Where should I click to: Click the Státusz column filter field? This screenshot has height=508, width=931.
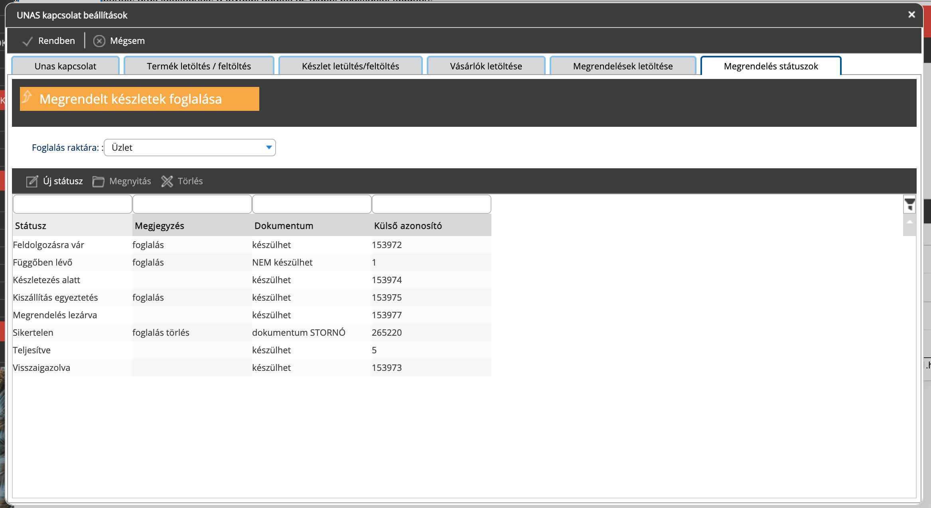point(73,204)
